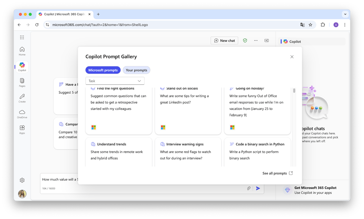Click the Copilot Prompt Gallery title
Screen dimensions: 364x219
click(x=111, y=56)
